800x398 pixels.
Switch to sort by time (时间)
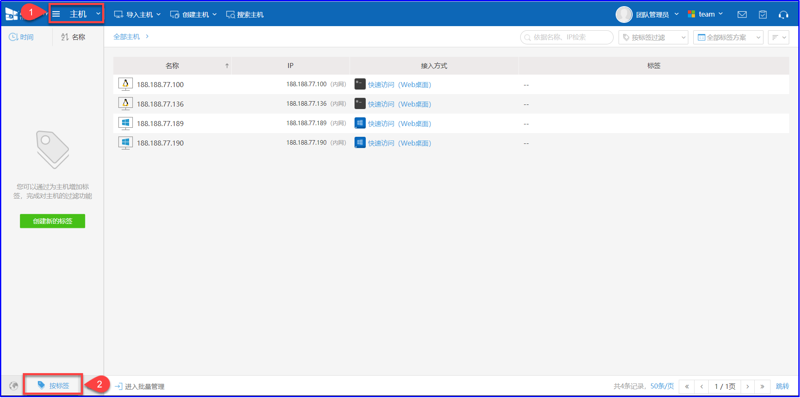coord(22,37)
